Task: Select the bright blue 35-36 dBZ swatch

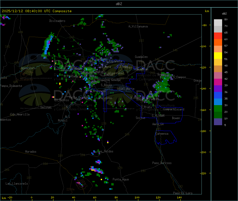Action: 218,95
